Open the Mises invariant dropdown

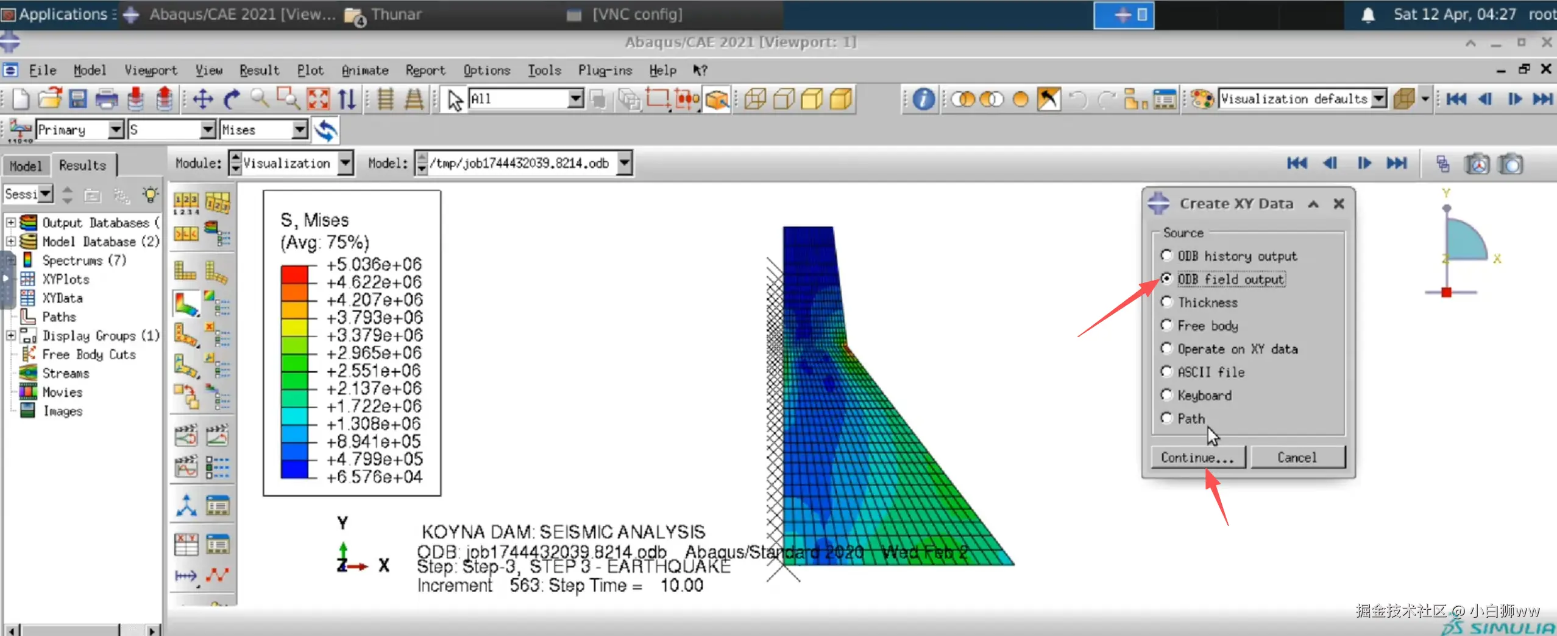[x=300, y=130]
